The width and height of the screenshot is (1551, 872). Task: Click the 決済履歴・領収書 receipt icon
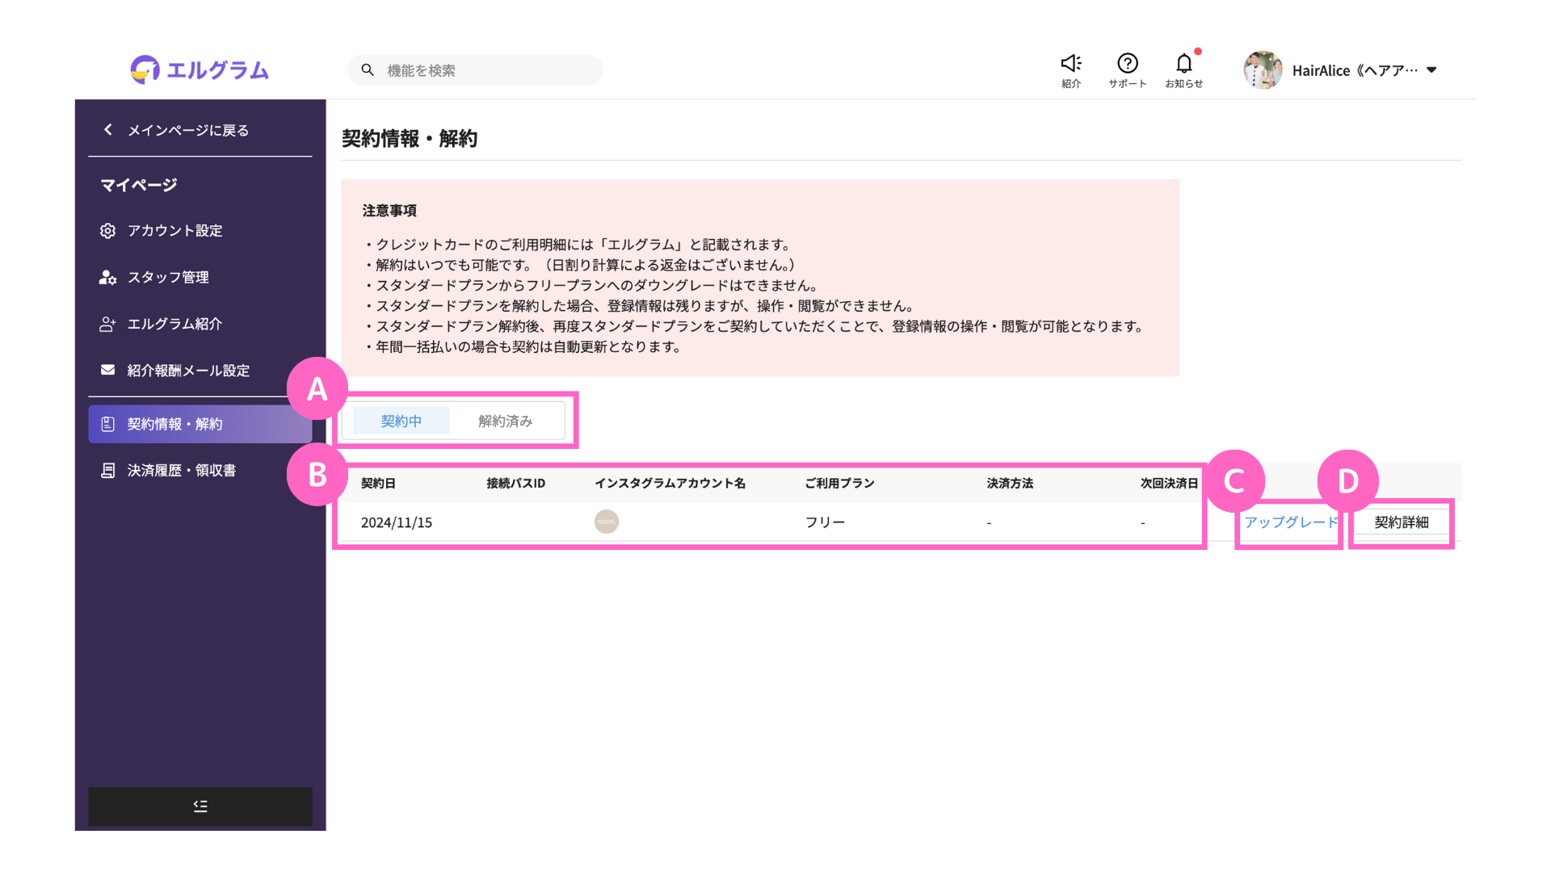(107, 471)
